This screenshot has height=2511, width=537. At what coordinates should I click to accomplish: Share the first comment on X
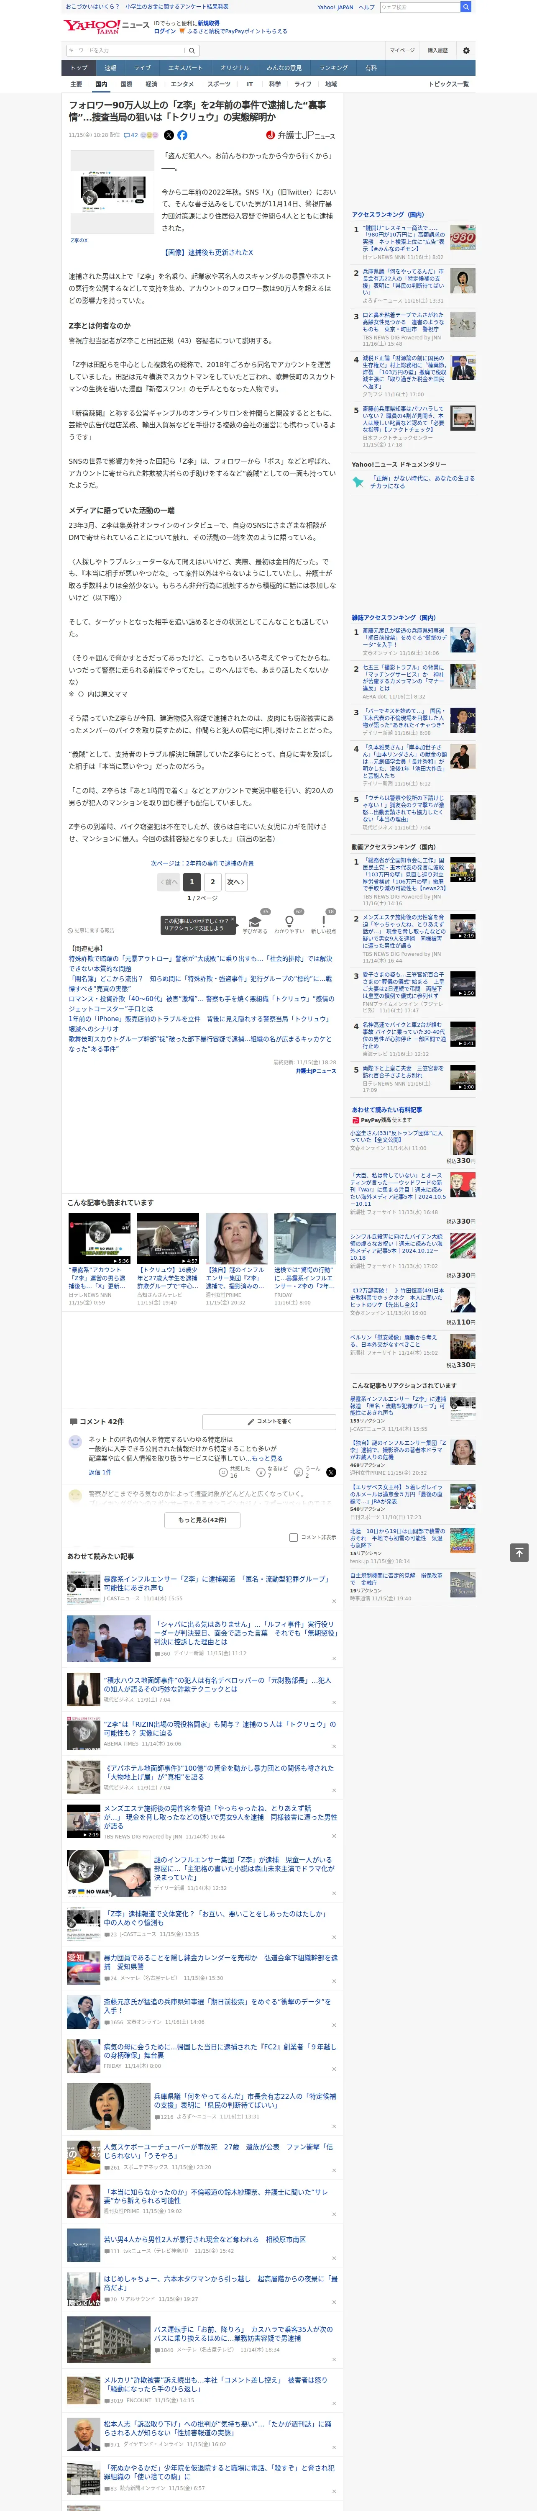330,1472
